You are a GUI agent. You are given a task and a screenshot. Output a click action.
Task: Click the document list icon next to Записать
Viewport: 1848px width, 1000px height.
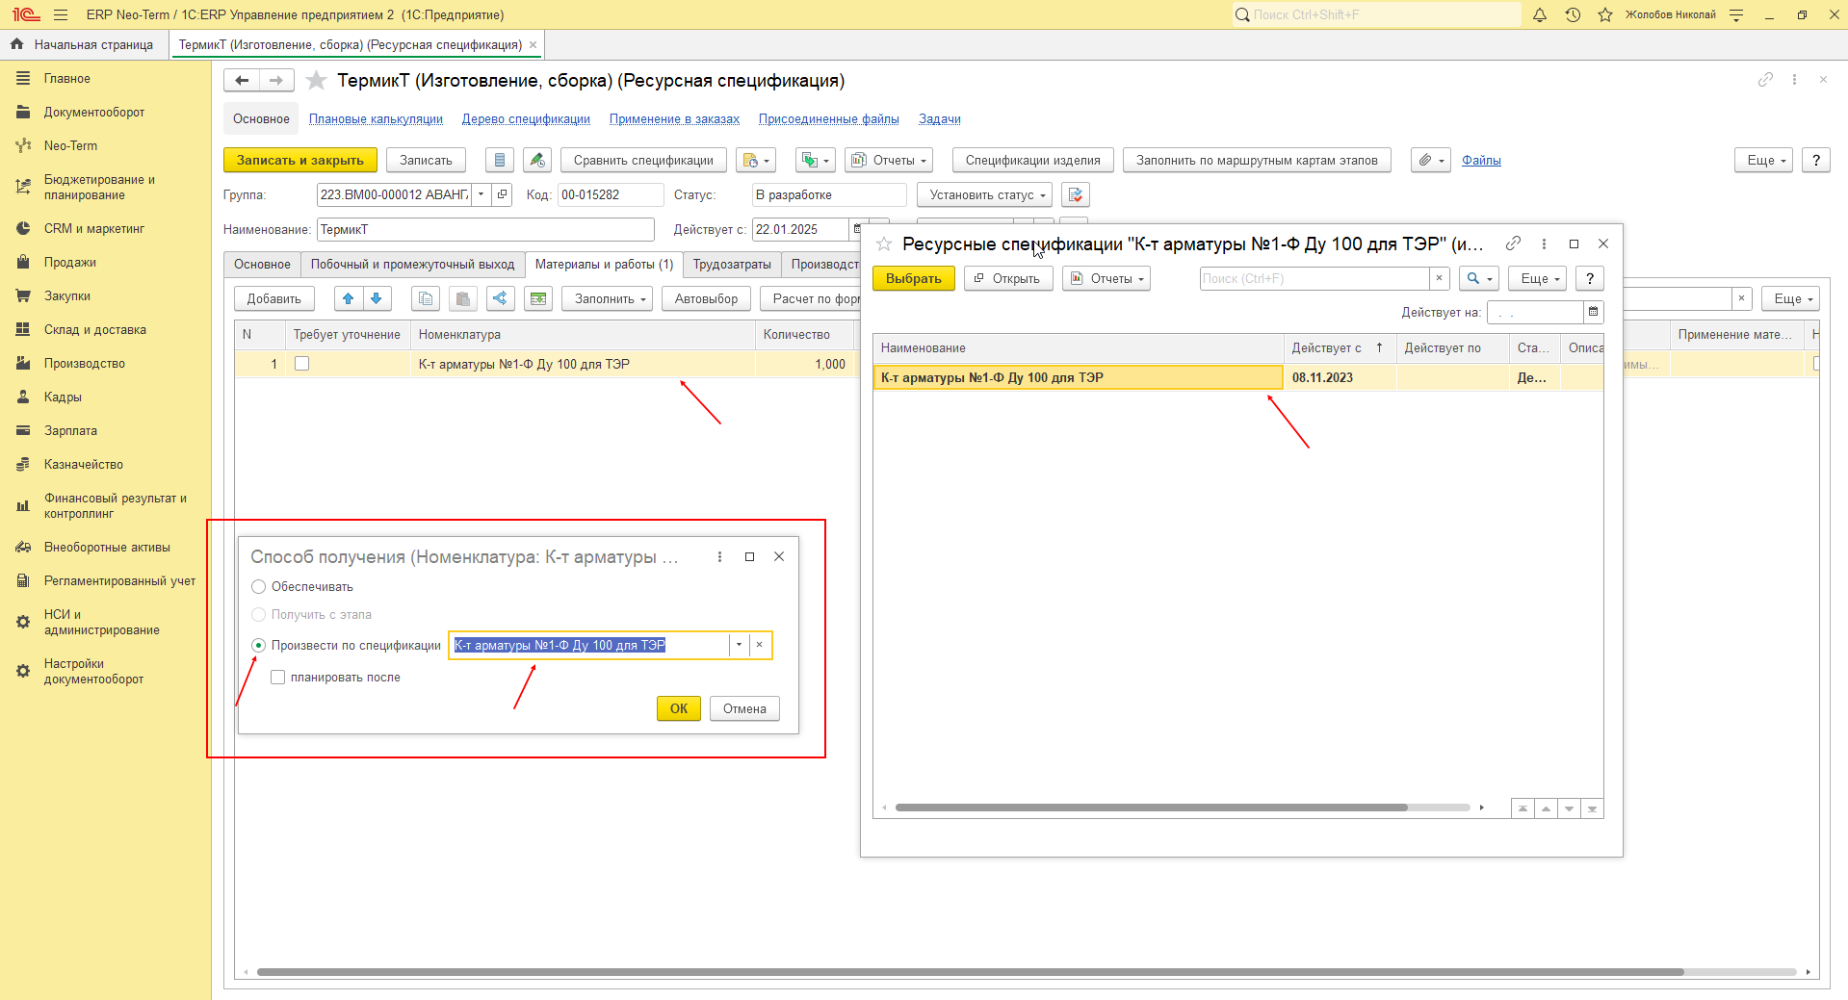[x=499, y=160]
